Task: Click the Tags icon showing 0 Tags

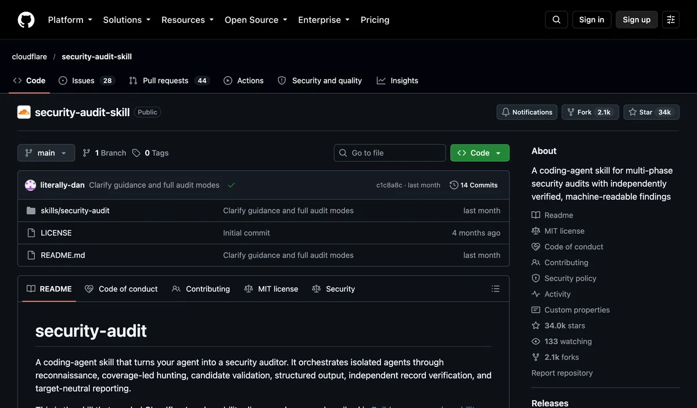Action: click(136, 153)
